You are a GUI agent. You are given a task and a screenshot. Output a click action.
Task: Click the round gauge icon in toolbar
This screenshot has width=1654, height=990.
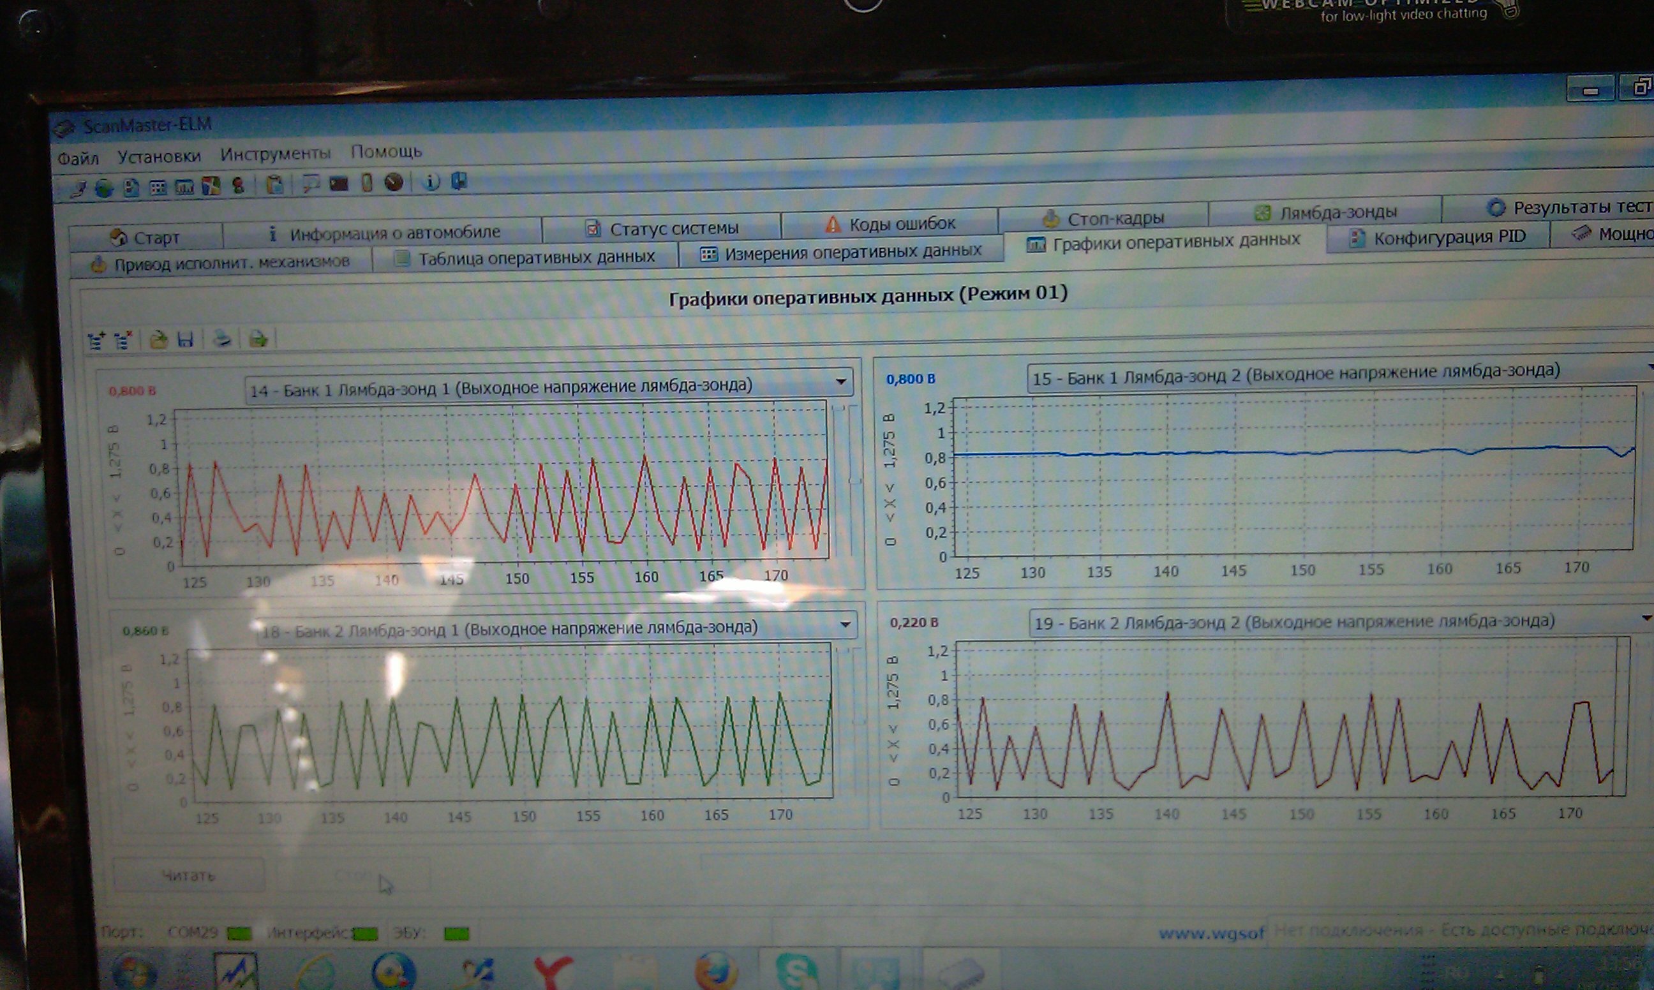coord(394,182)
